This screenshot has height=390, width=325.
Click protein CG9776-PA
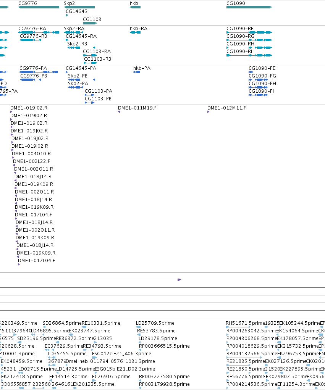click(33, 68)
